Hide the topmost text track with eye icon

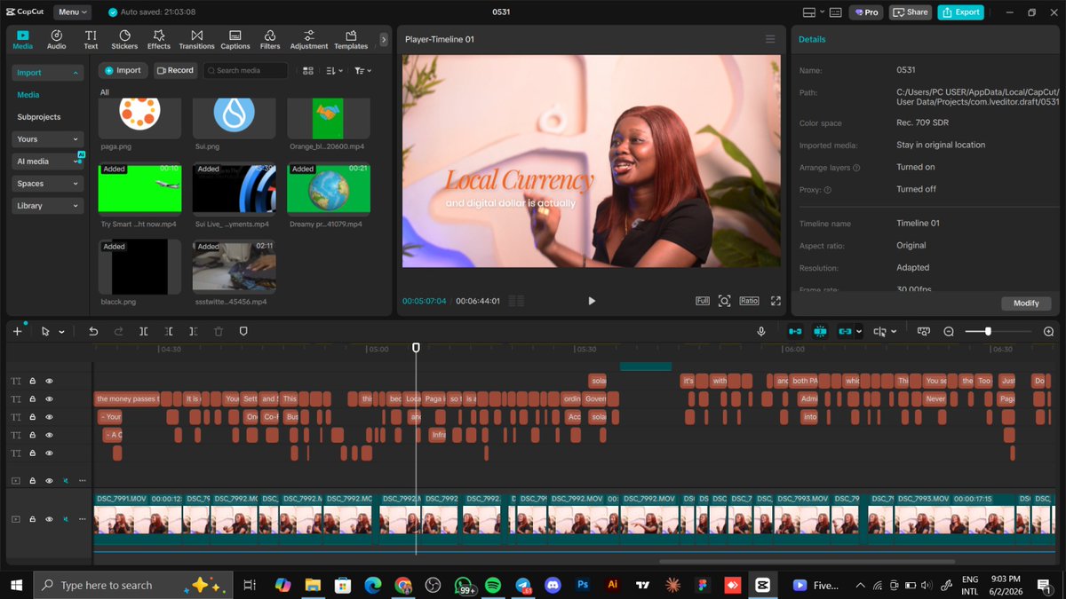click(x=49, y=381)
